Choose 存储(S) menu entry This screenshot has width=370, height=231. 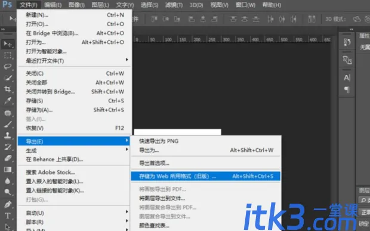click(x=75, y=101)
